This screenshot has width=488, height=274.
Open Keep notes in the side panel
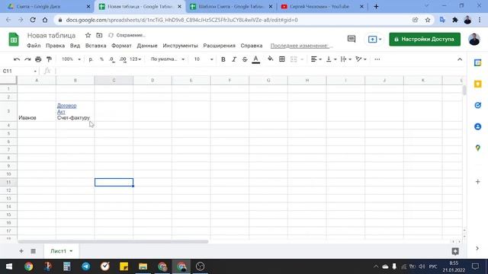[478, 84]
